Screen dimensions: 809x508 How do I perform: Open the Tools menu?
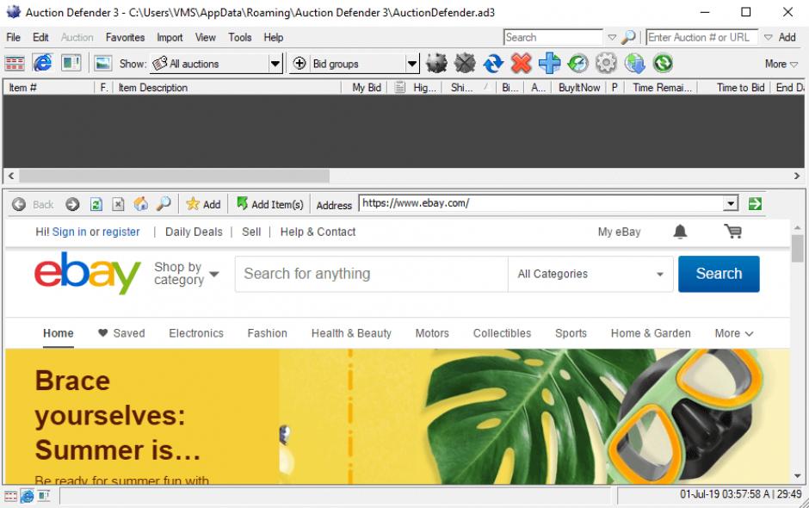pos(240,37)
